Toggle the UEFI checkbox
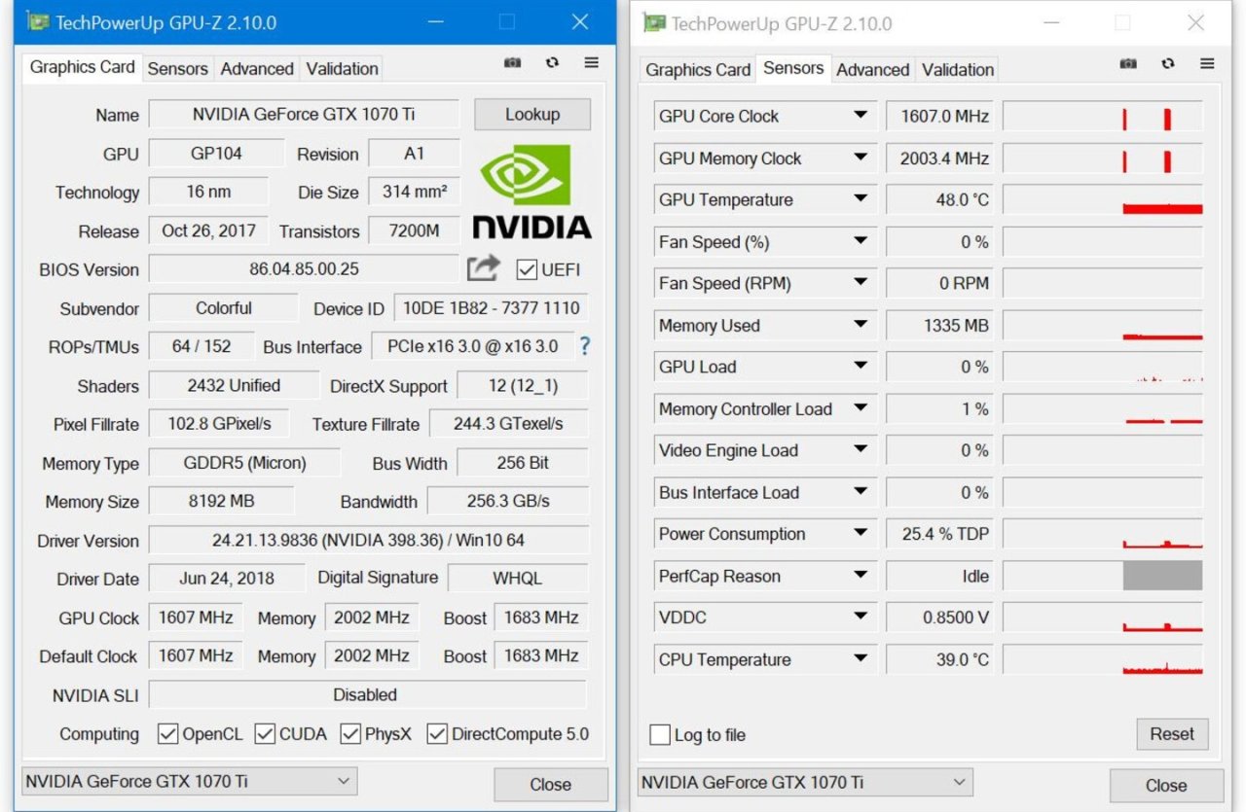The height and width of the screenshot is (812, 1246). pyautogui.click(x=527, y=269)
